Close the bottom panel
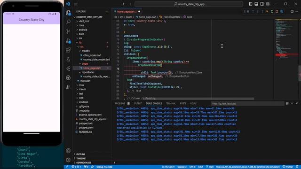The image size is (301, 169). point(297,103)
